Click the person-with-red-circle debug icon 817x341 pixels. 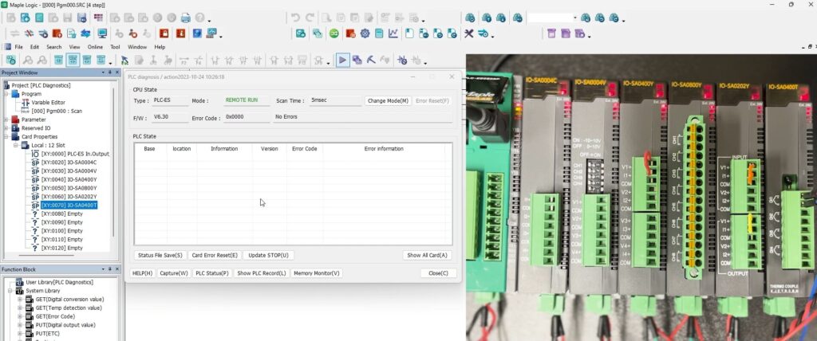133,33
